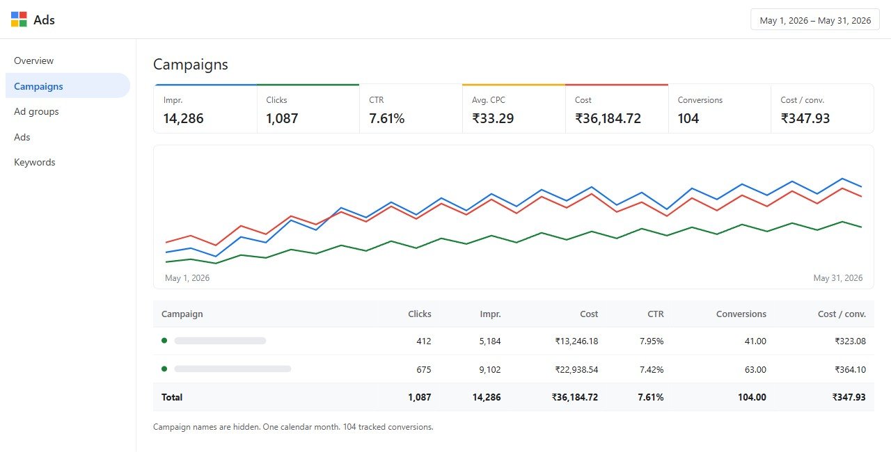Click the Total row label
This screenshot has height=452, width=891.
coord(172,397)
